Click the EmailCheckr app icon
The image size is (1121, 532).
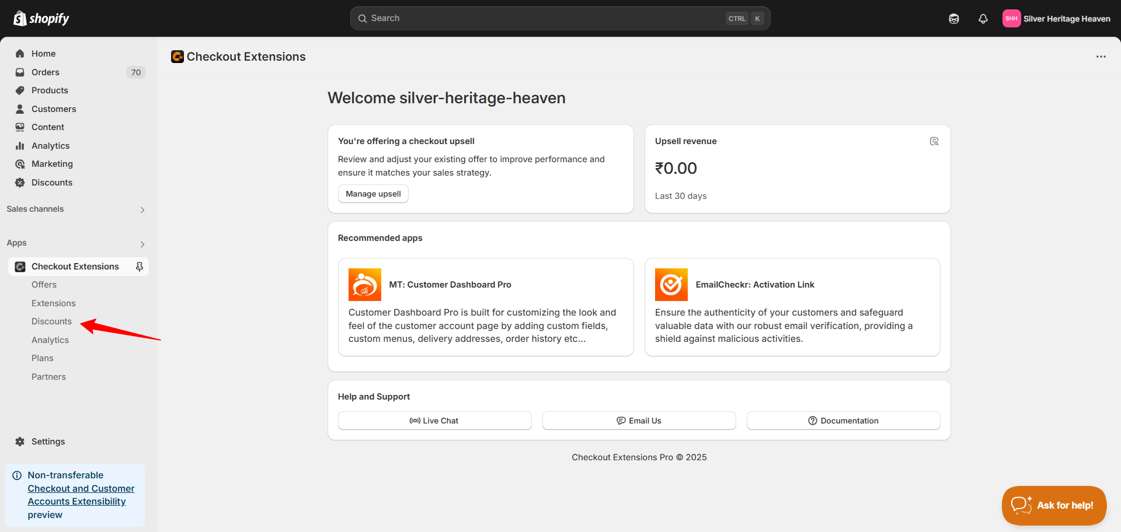[671, 285]
